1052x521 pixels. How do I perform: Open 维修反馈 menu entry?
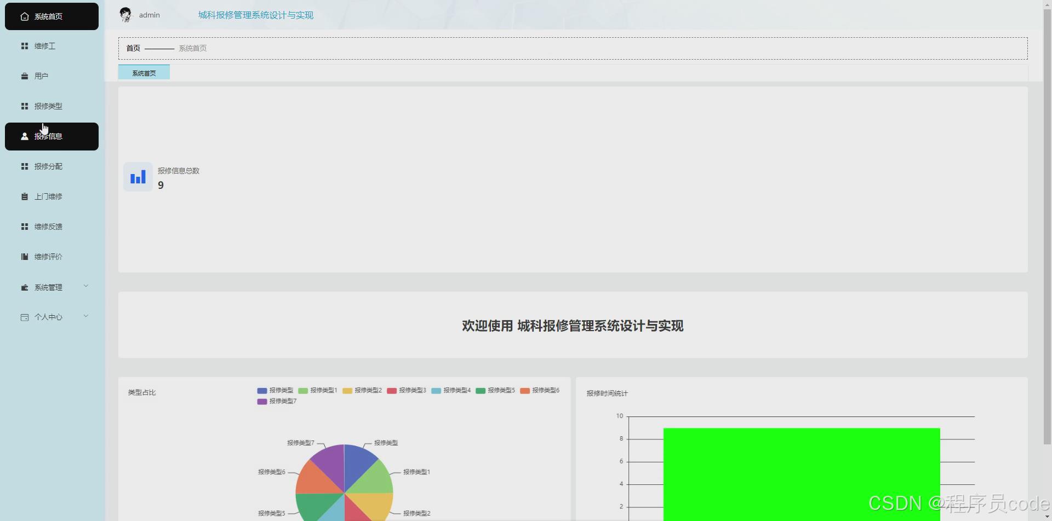pos(52,227)
